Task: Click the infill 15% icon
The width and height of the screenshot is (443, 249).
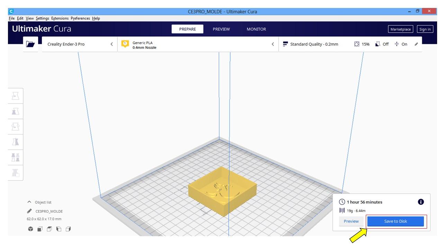Action: point(357,44)
